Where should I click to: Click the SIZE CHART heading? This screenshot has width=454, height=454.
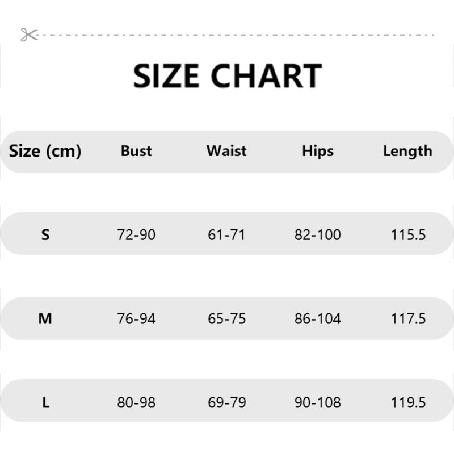click(x=227, y=76)
